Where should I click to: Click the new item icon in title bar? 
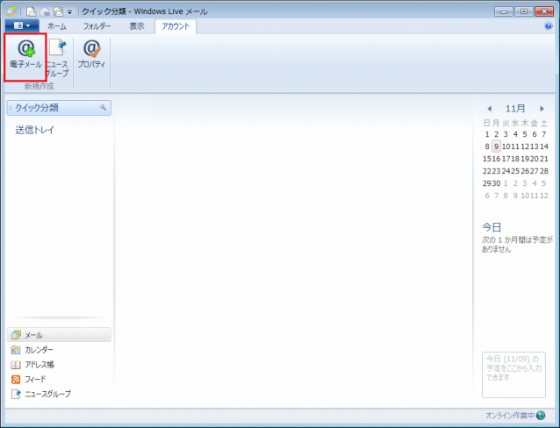pyautogui.click(x=32, y=11)
